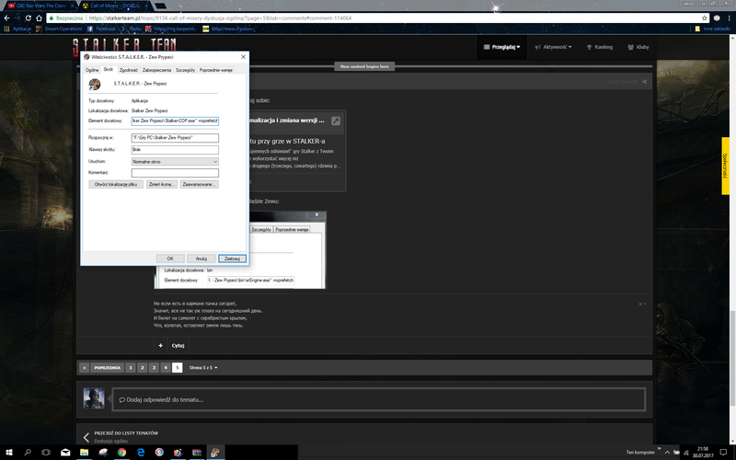
Task: Close the Call of Misery browser tab
Action: (145, 6)
